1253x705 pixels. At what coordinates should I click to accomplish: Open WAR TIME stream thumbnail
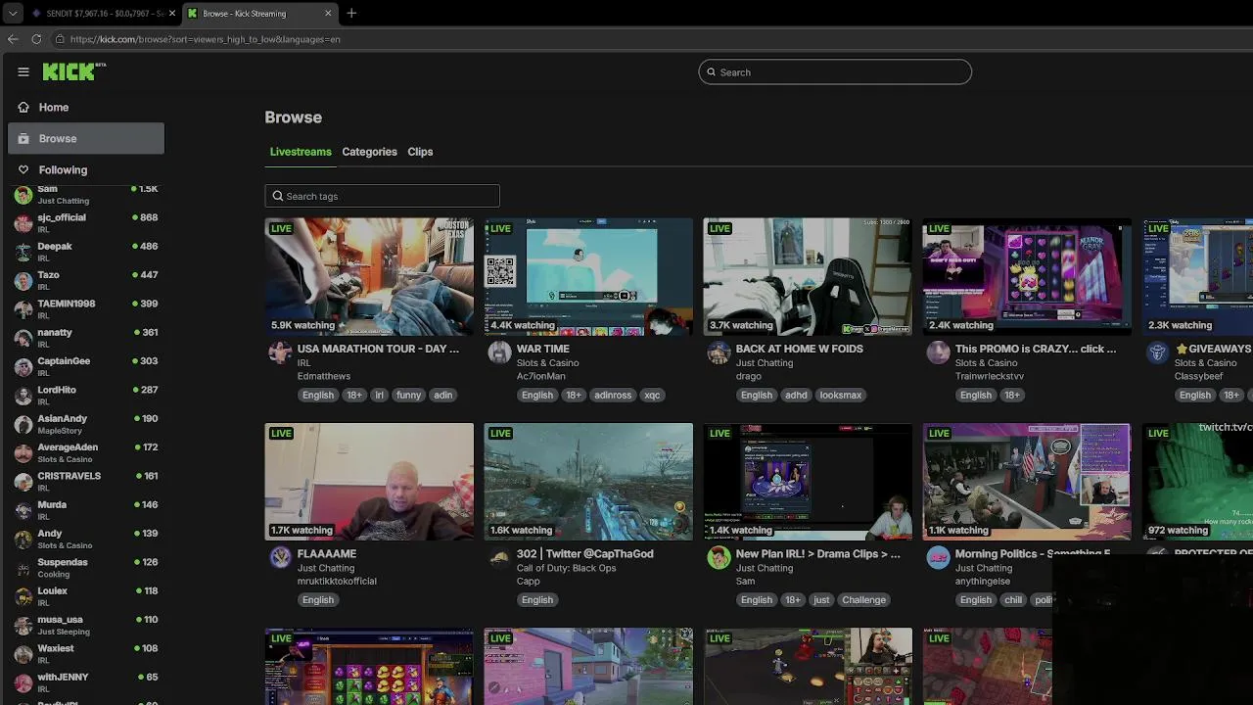coord(588,276)
